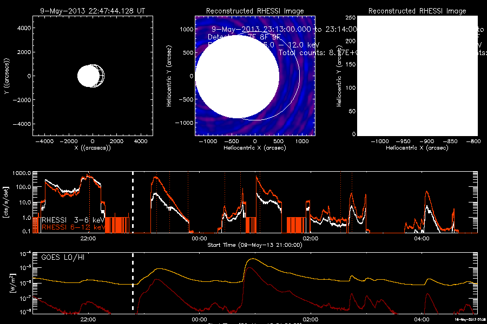Click the '-1000' tick under the right RHESSI image

point(380,141)
